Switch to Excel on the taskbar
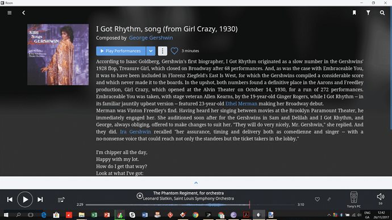Image resolution: width=392 pixels, height=220 pixels. (94, 215)
